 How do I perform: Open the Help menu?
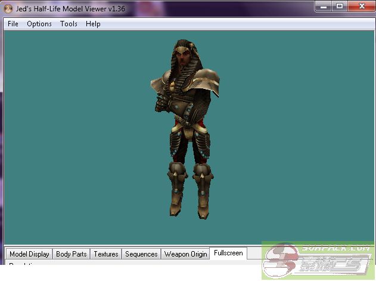coord(93,24)
